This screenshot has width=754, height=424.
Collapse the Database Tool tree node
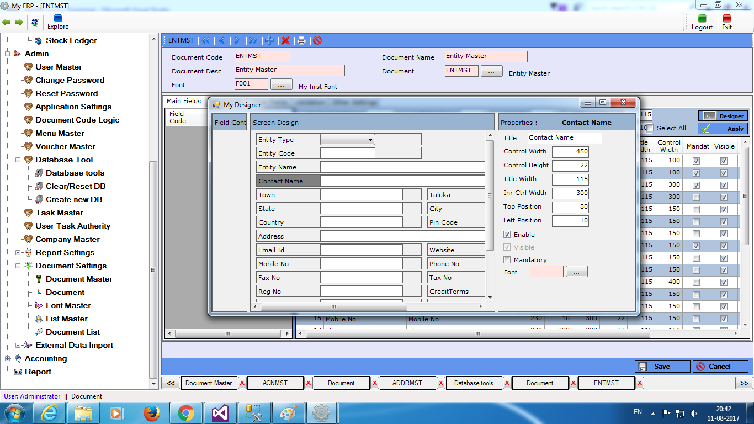click(18, 160)
